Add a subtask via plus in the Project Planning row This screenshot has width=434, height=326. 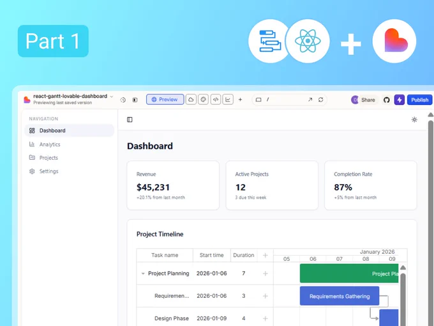tap(265, 274)
